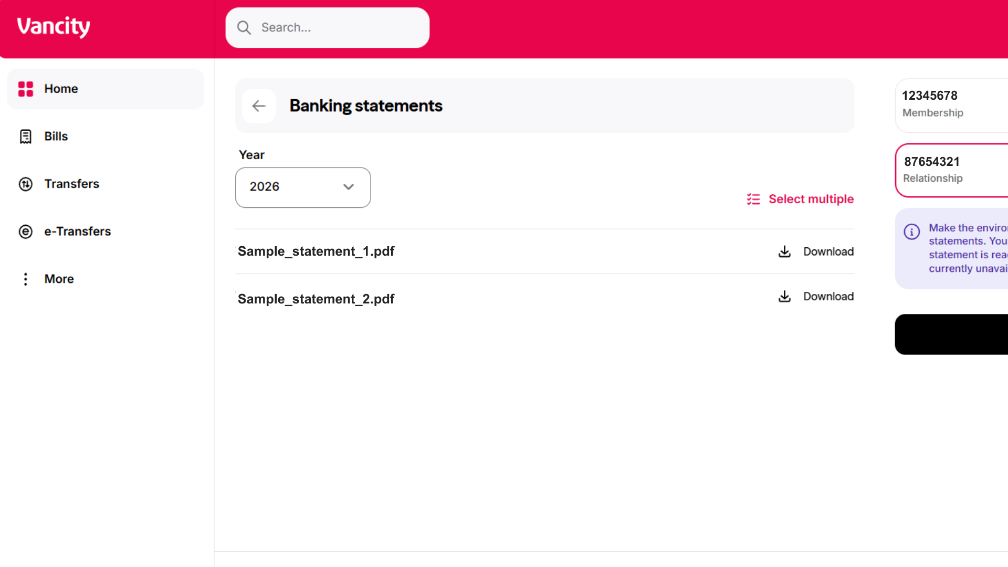Click the chevron in Year selector
This screenshot has height=567, width=1008.
click(349, 187)
